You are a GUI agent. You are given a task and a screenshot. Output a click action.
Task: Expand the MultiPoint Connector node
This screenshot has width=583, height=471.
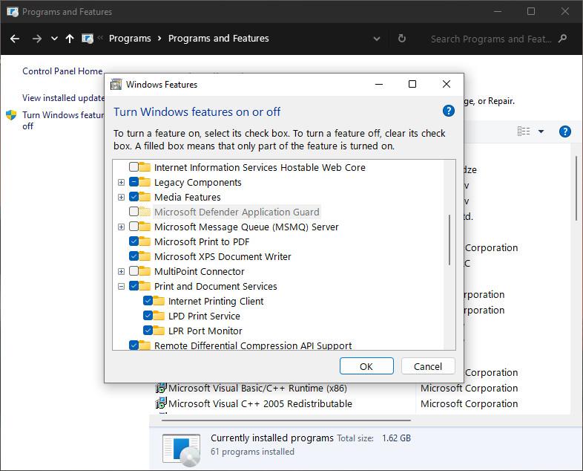(121, 271)
